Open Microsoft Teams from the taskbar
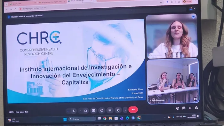224x126 pixels. click(x=122, y=118)
